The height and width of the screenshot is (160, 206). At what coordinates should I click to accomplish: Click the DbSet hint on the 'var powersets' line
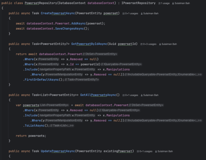point(146,105)
